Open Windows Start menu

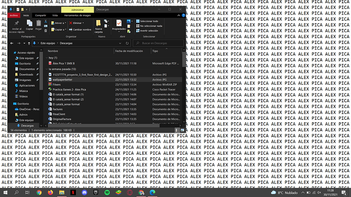tap(5, 192)
